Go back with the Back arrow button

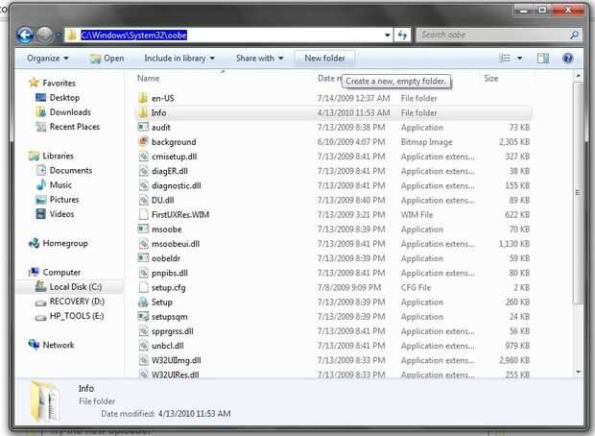[25, 36]
